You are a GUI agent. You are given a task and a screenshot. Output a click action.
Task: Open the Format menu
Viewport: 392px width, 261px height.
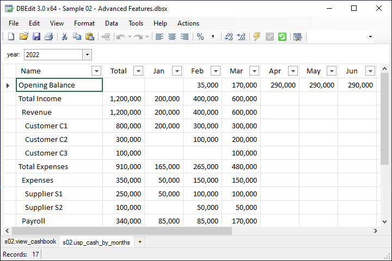[x=84, y=23]
